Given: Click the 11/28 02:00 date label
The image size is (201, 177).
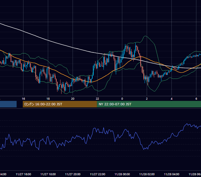Looking at the screenshot, I should coord(147,174).
